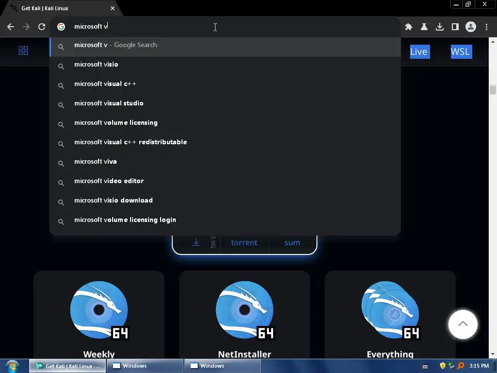The image size is (497, 373).
Task: Click the Weekly heading
Action: (99, 354)
